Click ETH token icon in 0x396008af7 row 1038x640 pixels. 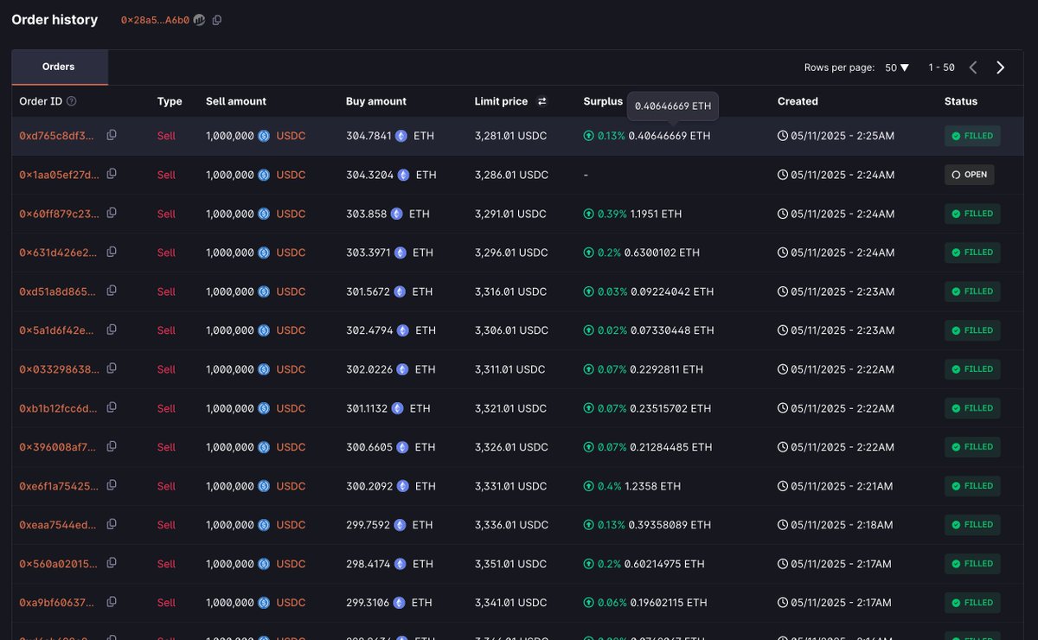[402, 447]
